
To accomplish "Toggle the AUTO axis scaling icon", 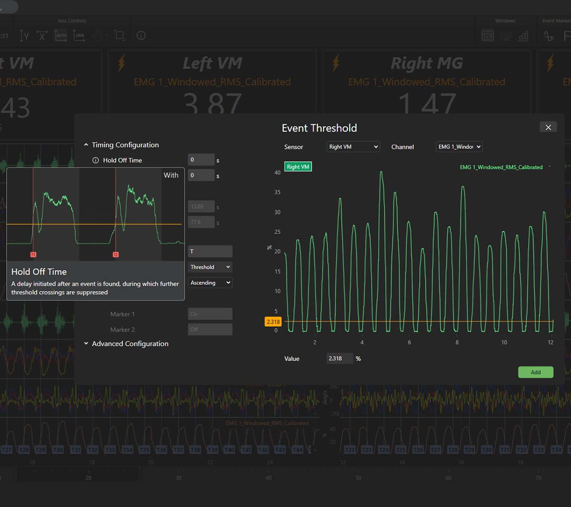I will pyautogui.click(x=61, y=36).
